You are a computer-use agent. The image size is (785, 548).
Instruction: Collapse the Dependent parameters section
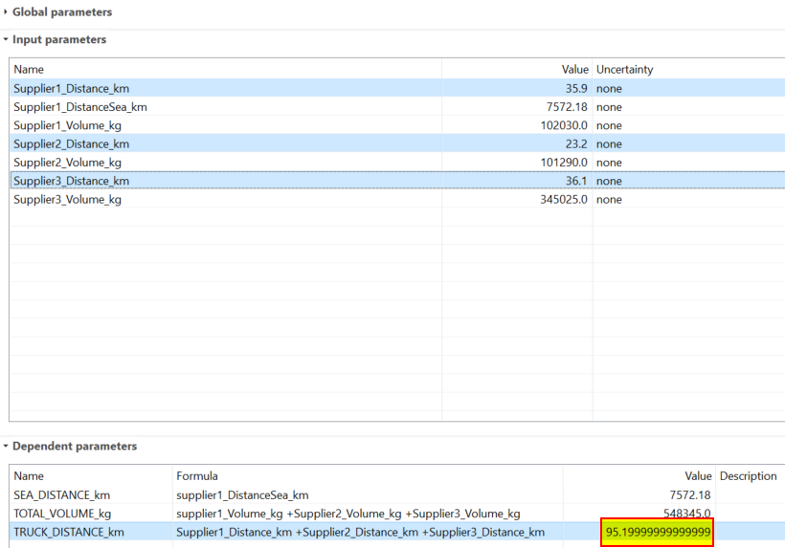[x=6, y=447]
